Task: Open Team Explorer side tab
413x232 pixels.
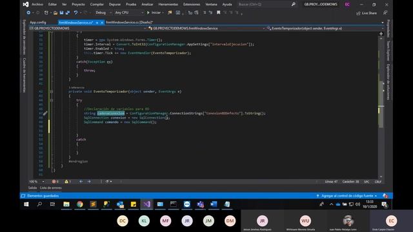Action: coord(388,51)
